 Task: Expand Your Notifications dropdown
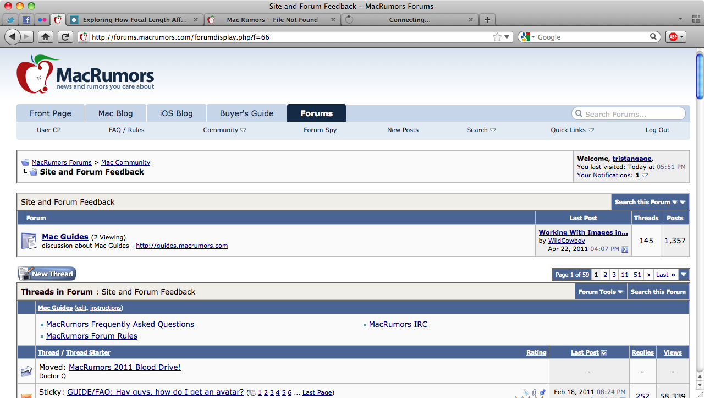[x=645, y=176]
